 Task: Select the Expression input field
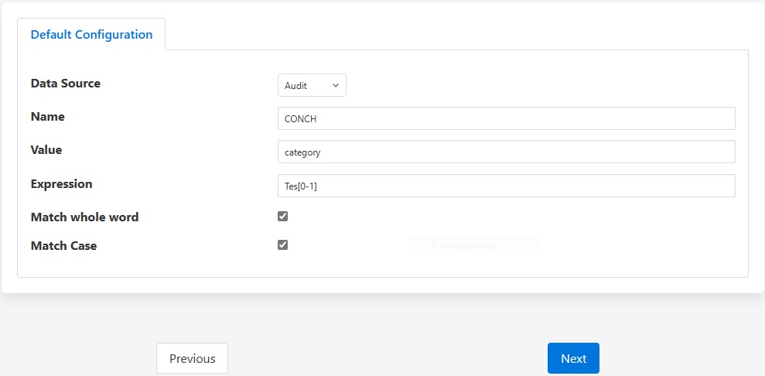[x=506, y=186]
